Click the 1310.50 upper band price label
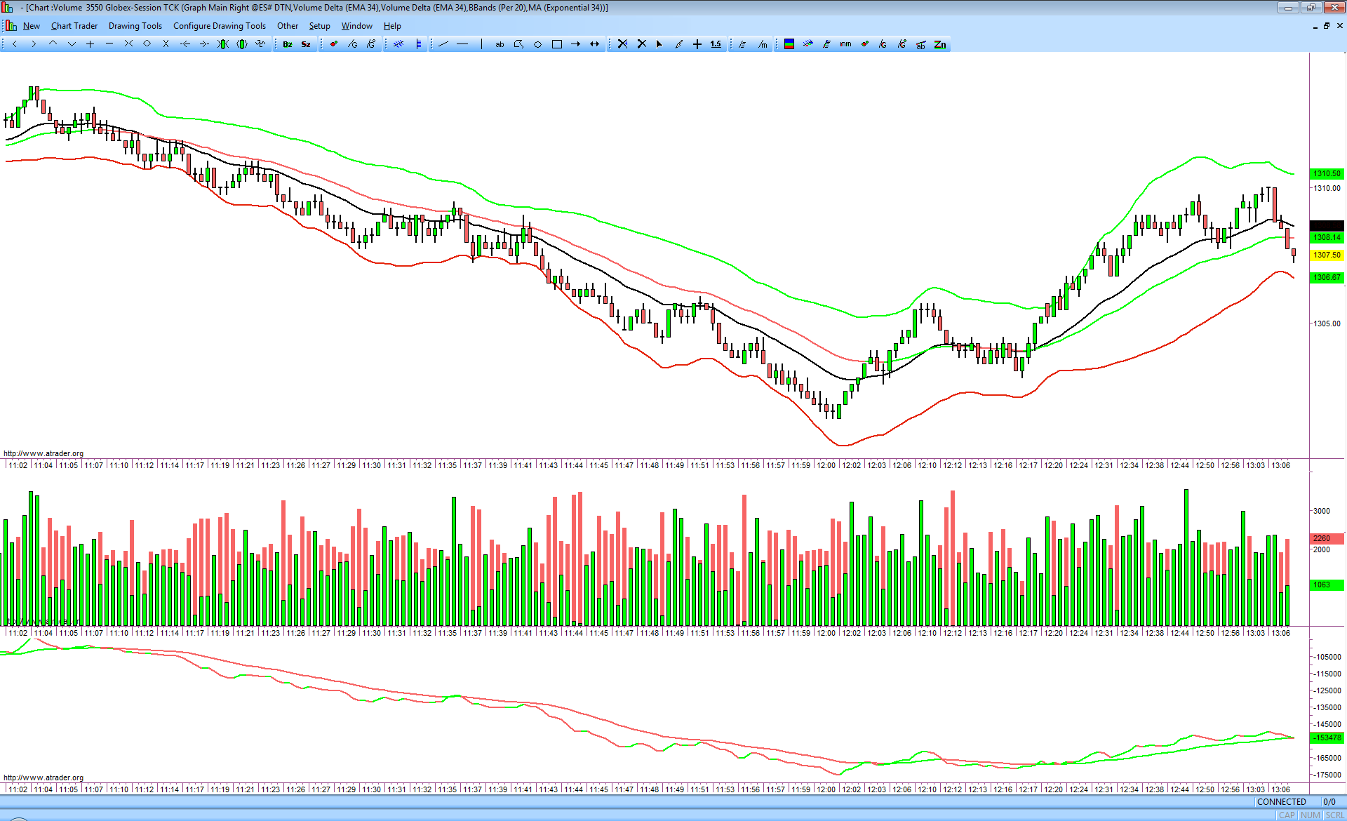1347x821 pixels. click(1327, 173)
